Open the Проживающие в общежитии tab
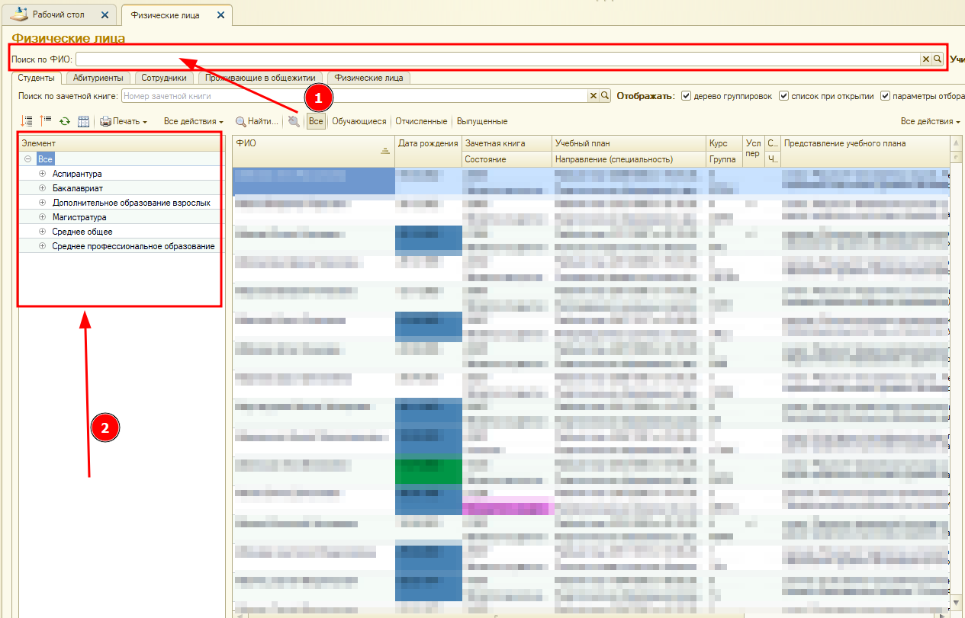 tap(262, 78)
